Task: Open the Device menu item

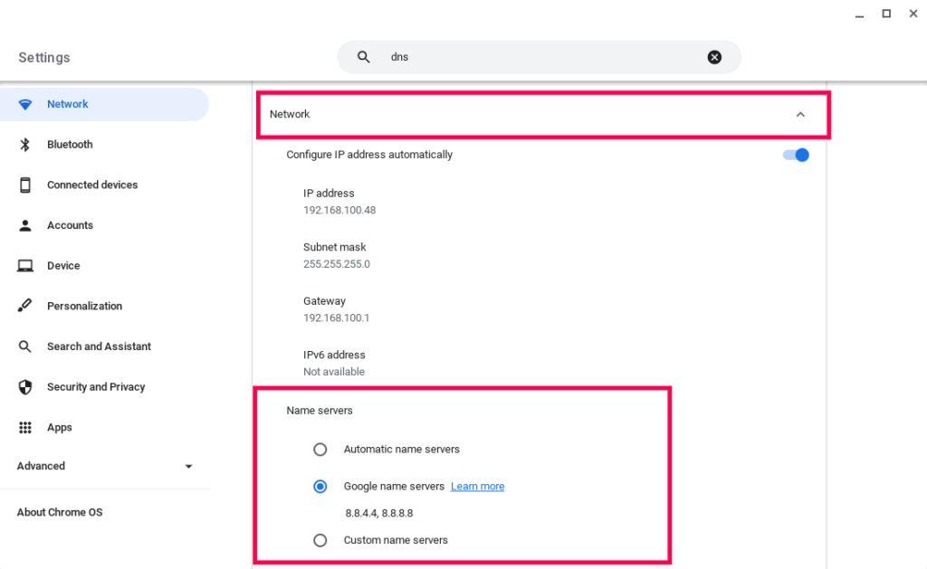Action: point(104,266)
